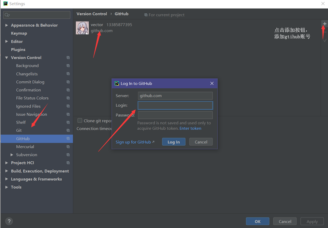Screen dimensions: 328x228
Task: Click the search magnifier icon in settings
Action: tap(7, 15)
